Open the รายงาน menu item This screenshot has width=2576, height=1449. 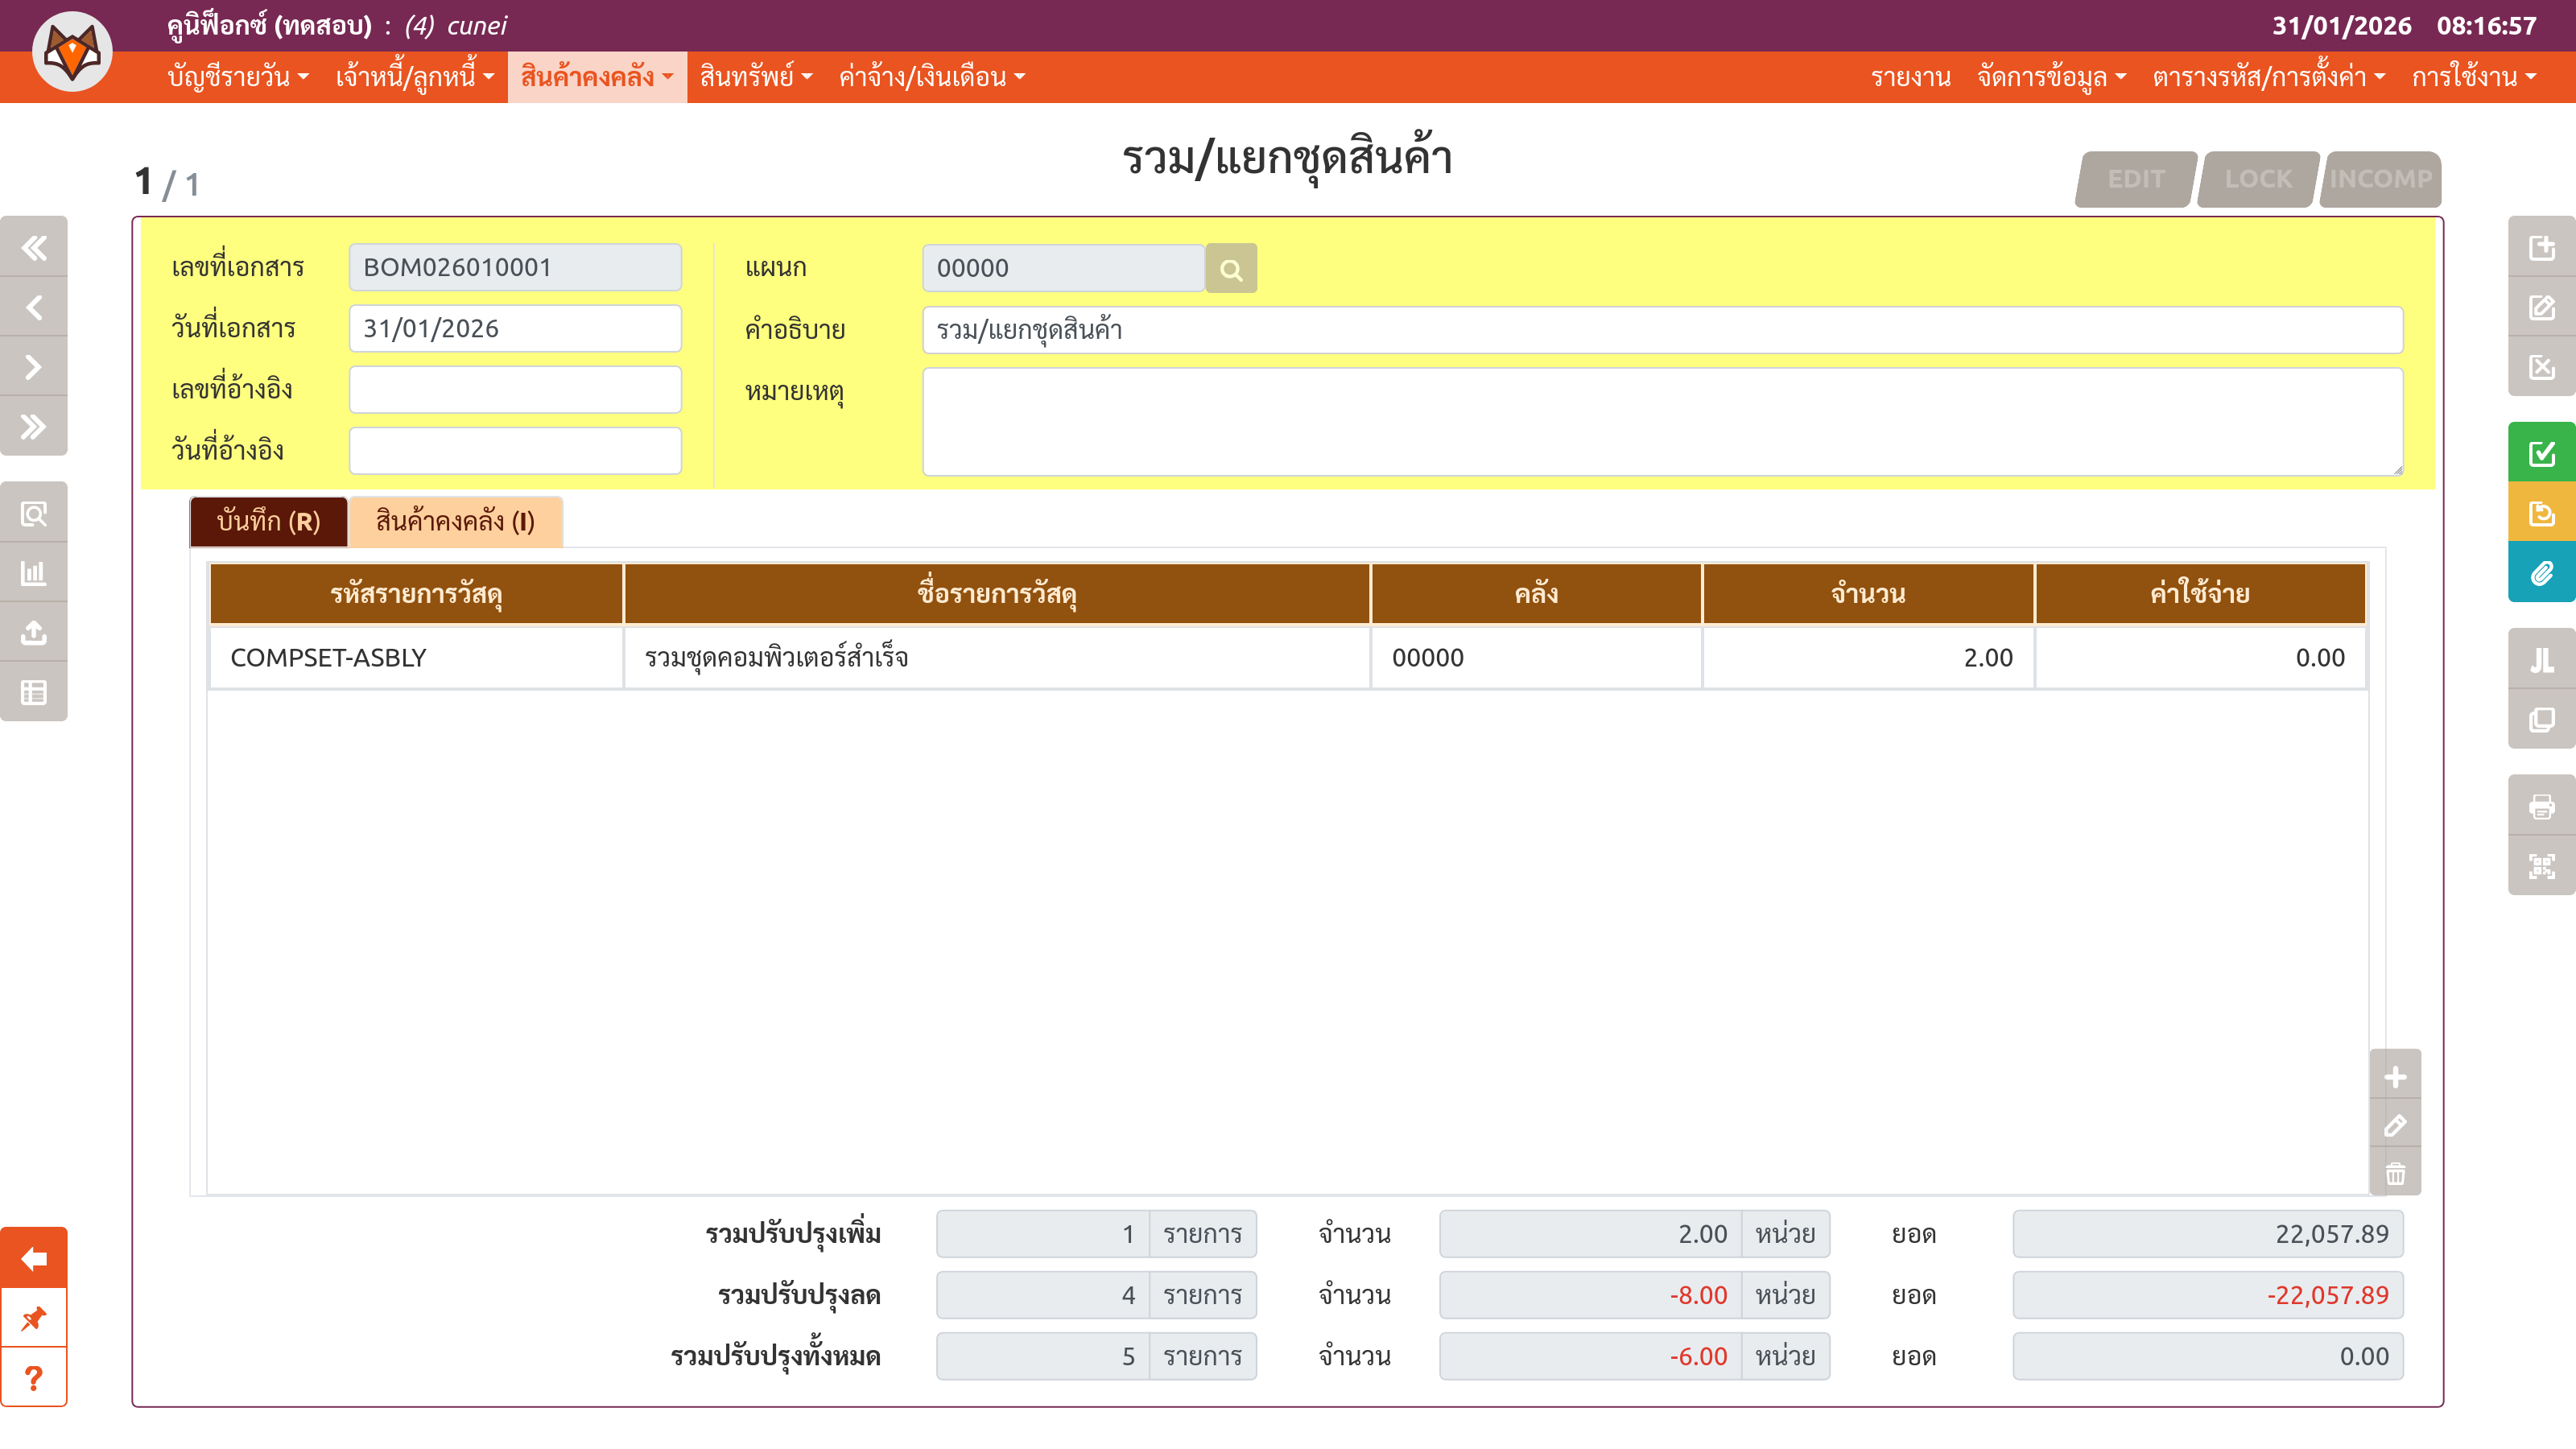[1910, 77]
